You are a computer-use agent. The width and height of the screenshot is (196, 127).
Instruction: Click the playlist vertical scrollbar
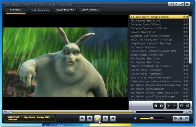(x=190, y=40)
